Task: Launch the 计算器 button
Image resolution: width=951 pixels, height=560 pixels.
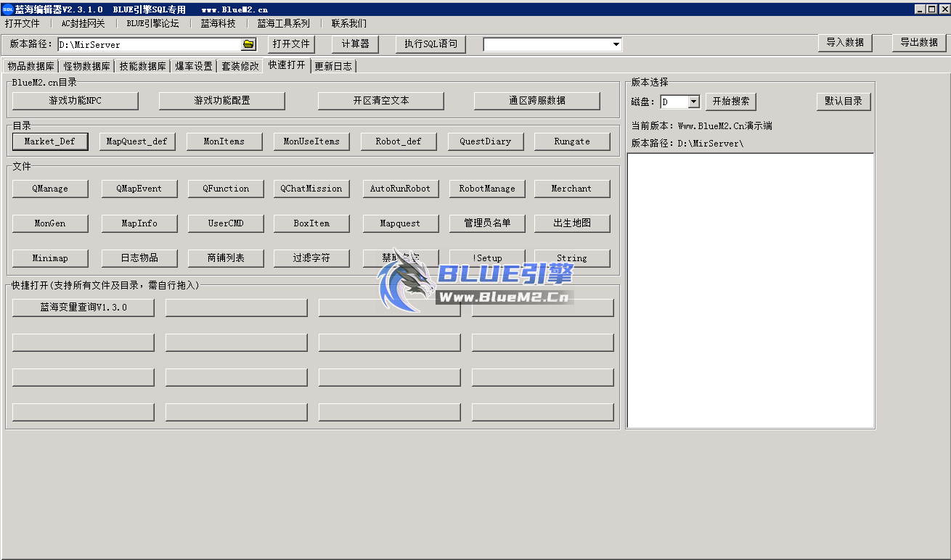Action: 355,44
